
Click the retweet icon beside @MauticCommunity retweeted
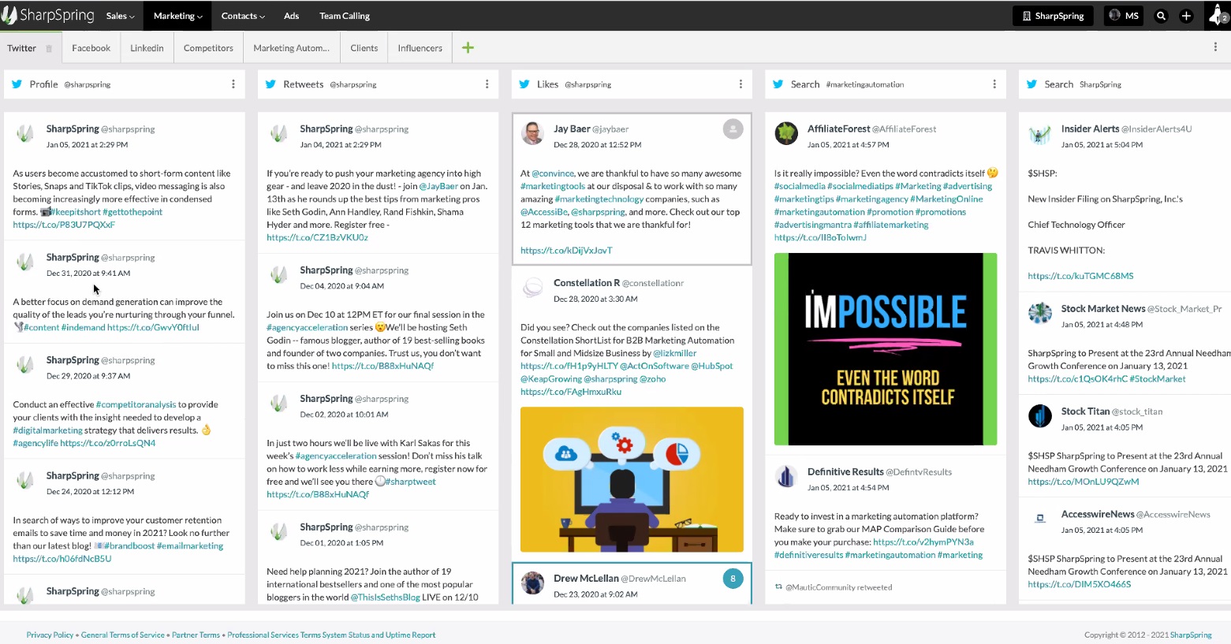[778, 587]
